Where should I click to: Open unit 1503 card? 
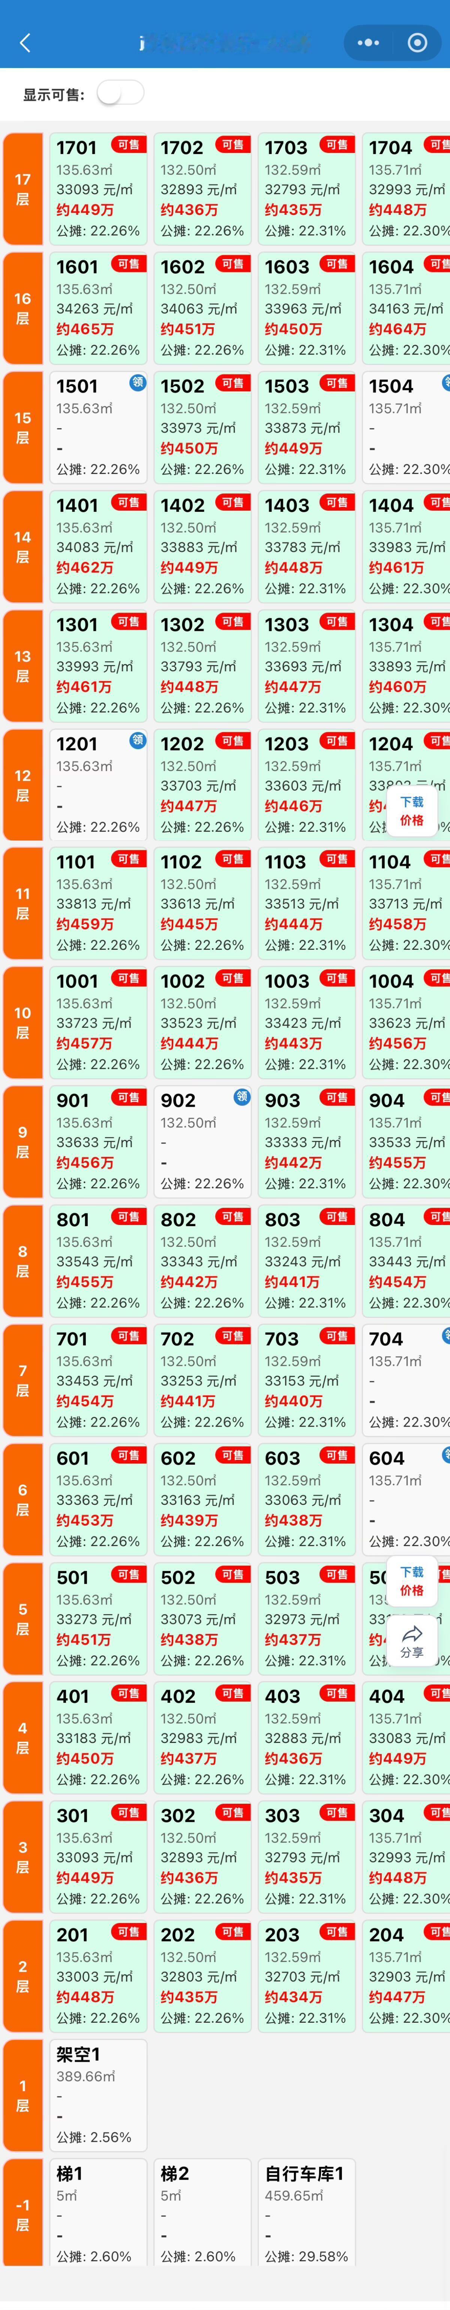306,428
